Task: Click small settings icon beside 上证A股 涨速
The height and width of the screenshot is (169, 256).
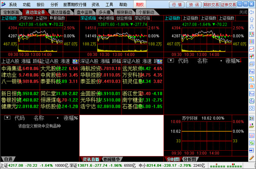Action: (x=75, y=61)
